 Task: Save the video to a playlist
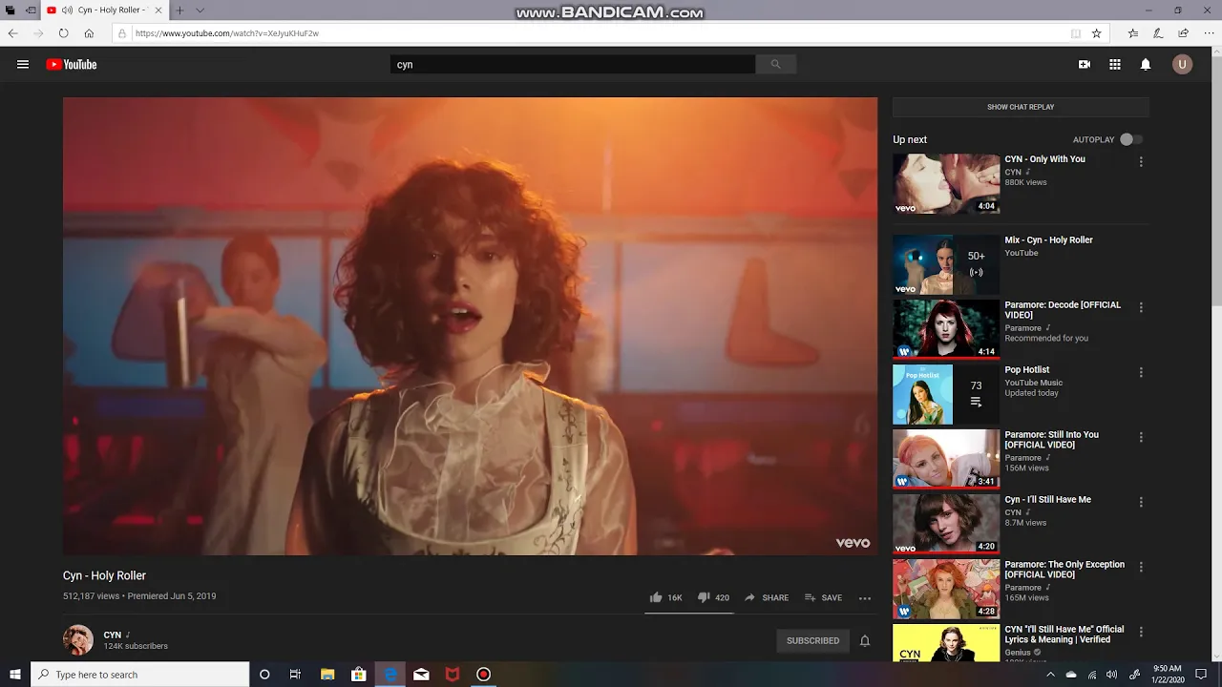(823, 597)
